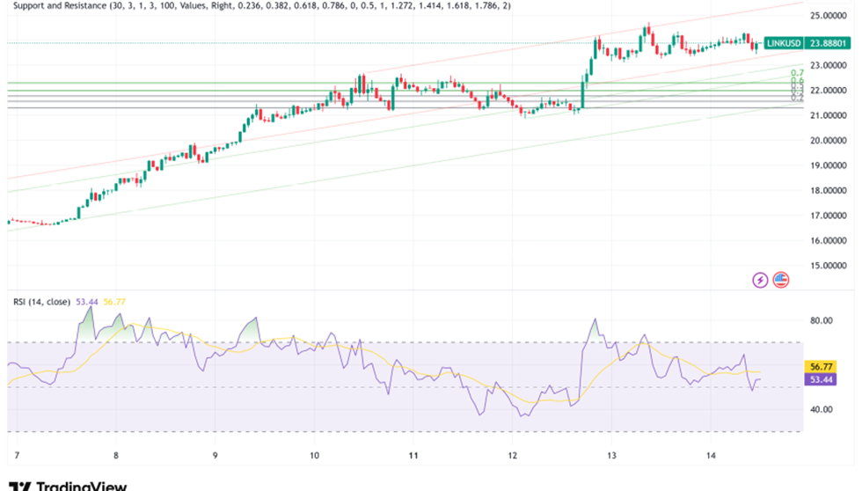Click the US flag icon
Screen dimensions: 862x491
tap(781, 280)
